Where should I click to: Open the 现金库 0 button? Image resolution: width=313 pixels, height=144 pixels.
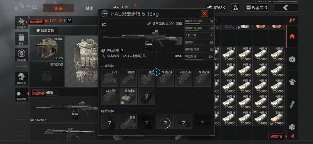[x=256, y=8]
